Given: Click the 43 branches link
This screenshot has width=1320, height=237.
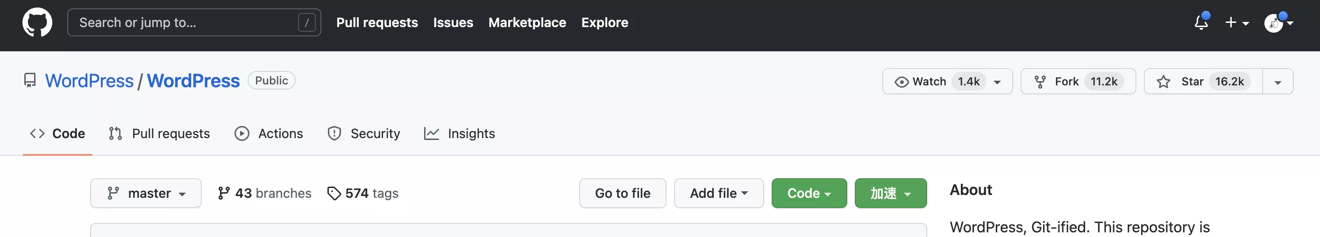Looking at the screenshot, I should (264, 193).
